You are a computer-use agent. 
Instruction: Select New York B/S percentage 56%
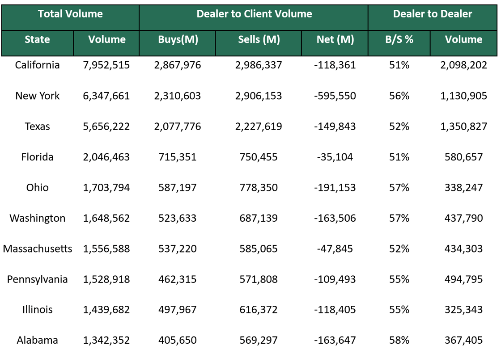coord(399,96)
